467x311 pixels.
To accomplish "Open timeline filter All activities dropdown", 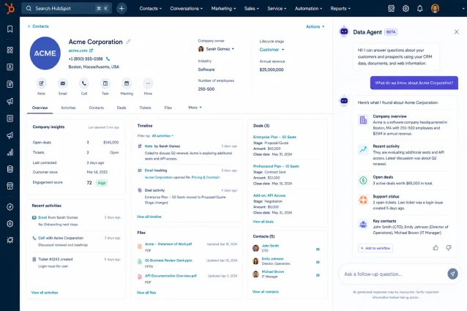I will point(162,135).
